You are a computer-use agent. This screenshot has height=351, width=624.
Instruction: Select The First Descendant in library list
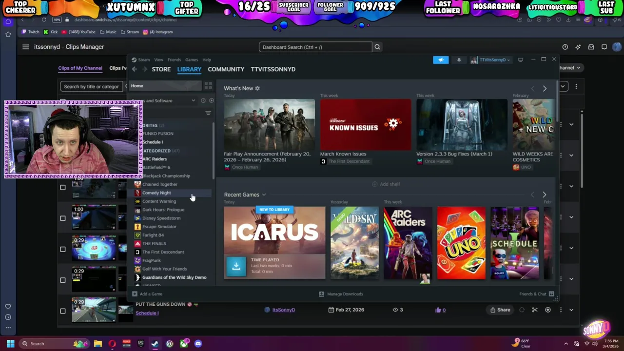[163, 252]
